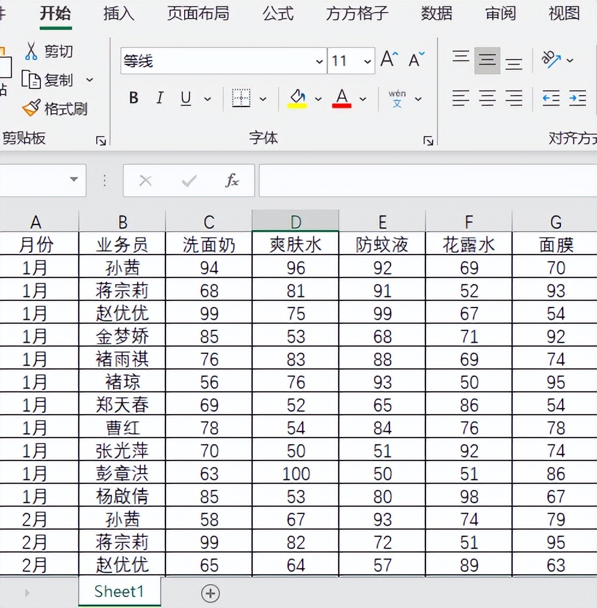Click the 花露水 header cell
597x608 pixels.
(469, 244)
